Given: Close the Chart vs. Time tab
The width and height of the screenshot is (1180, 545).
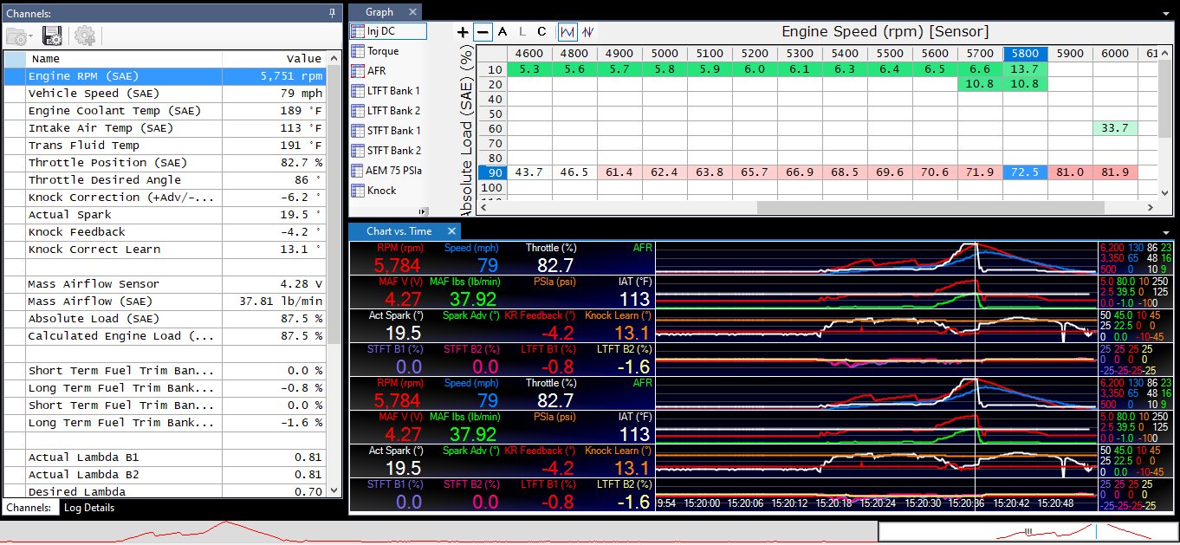Looking at the screenshot, I should point(451,231).
